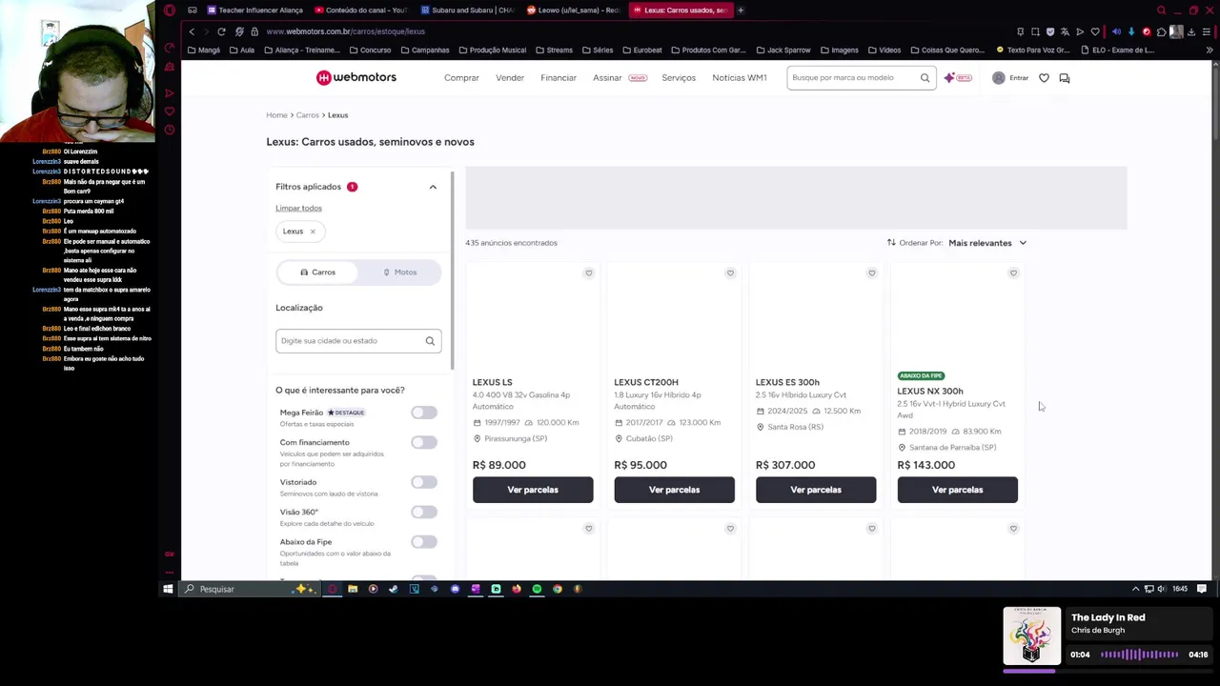1220x686 pixels.
Task: Click Home breadcrumb link
Action: (276, 115)
